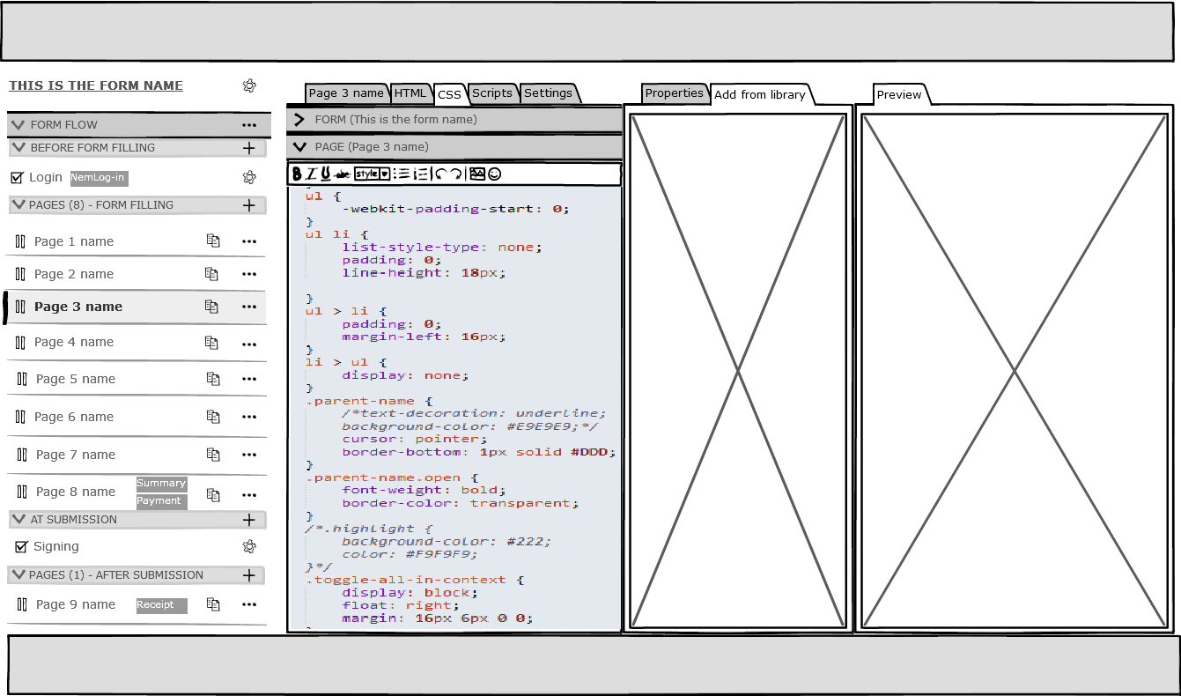Insert an image using picture icon
Screen dimensions: 1181x696
pyautogui.click(x=477, y=174)
